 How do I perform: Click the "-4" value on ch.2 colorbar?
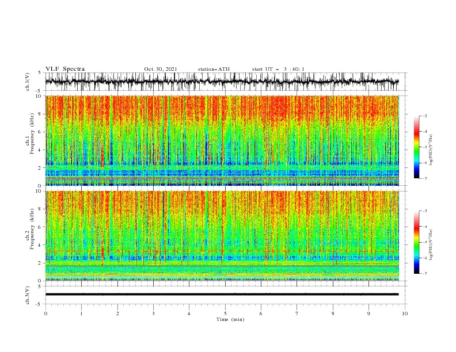click(x=425, y=227)
